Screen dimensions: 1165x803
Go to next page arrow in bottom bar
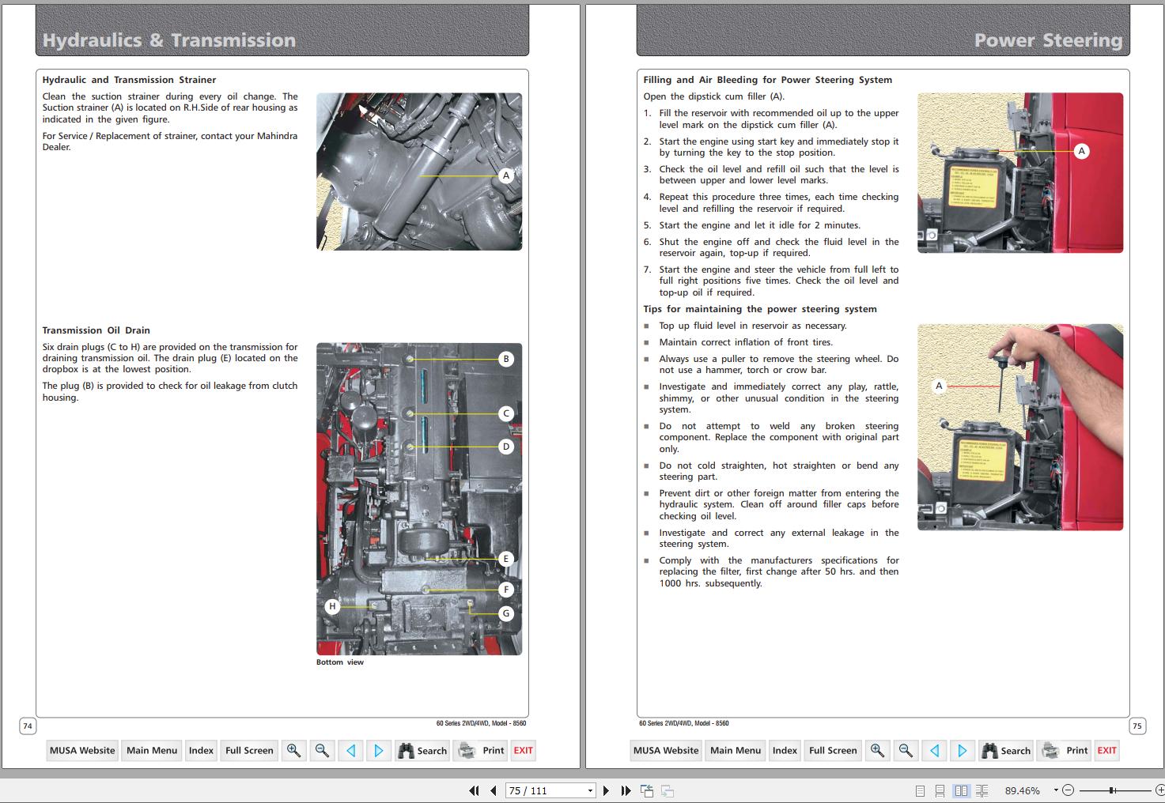pos(606,790)
